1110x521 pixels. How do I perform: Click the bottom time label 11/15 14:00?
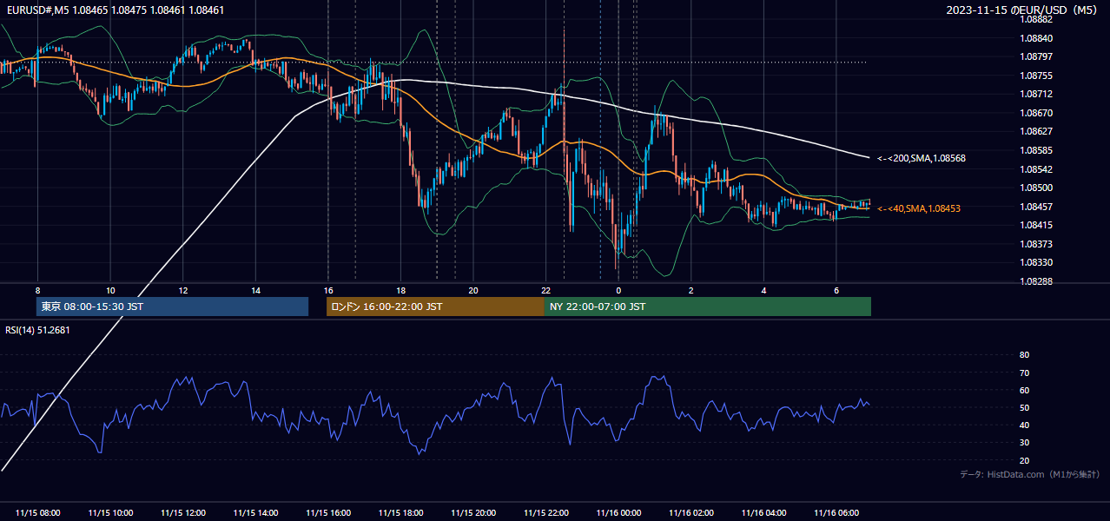[255, 513]
